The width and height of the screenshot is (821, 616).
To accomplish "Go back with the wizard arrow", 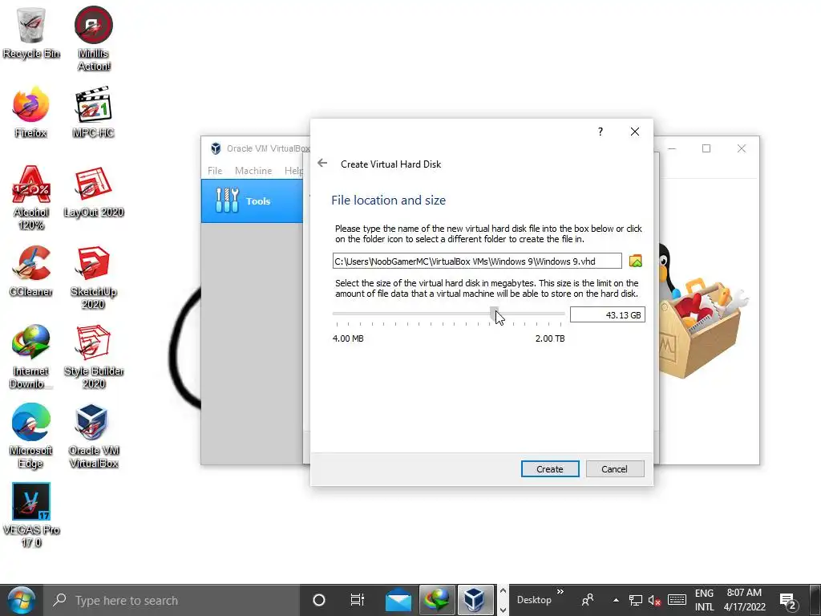I will [322, 164].
